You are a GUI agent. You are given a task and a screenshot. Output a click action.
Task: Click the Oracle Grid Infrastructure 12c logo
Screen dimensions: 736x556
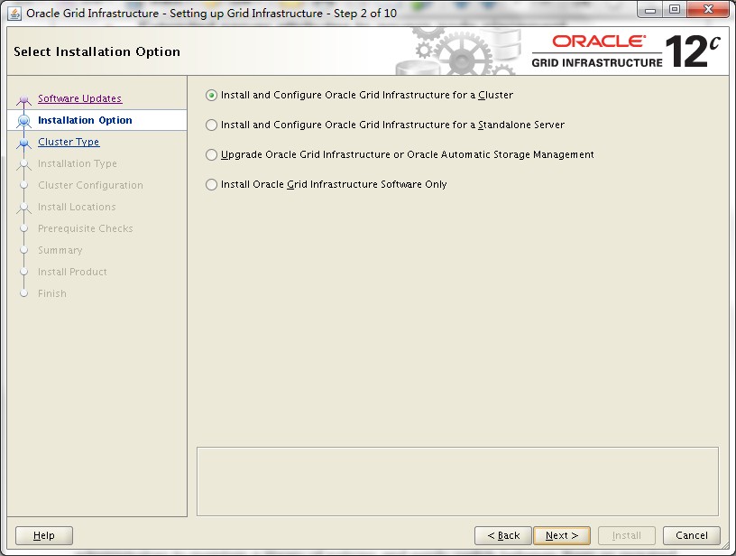click(626, 51)
